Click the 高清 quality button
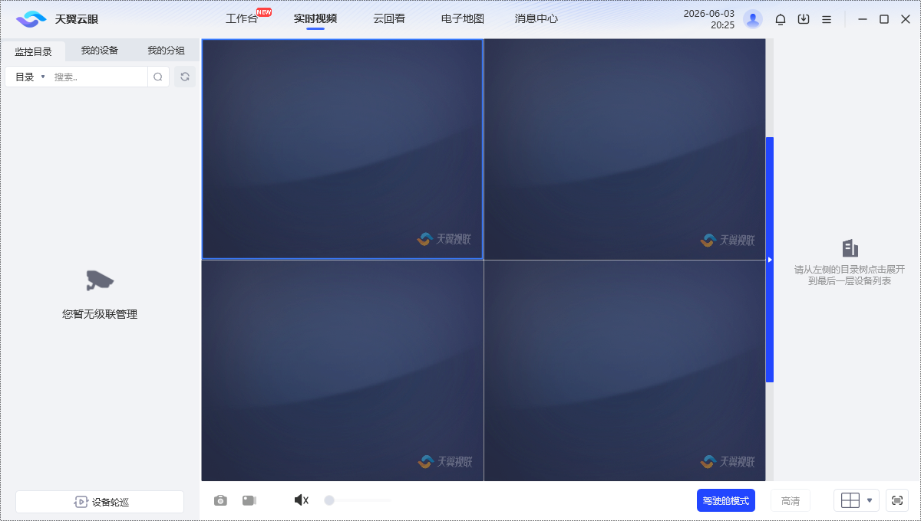Screen dimensions: 921x521 791,500
